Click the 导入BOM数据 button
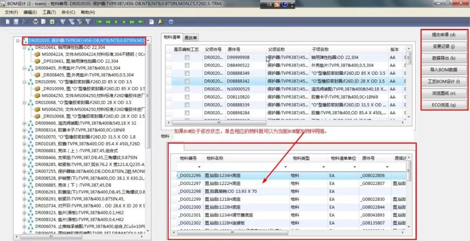The height and width of the screenshot is (241, 470). coord(443,69)
